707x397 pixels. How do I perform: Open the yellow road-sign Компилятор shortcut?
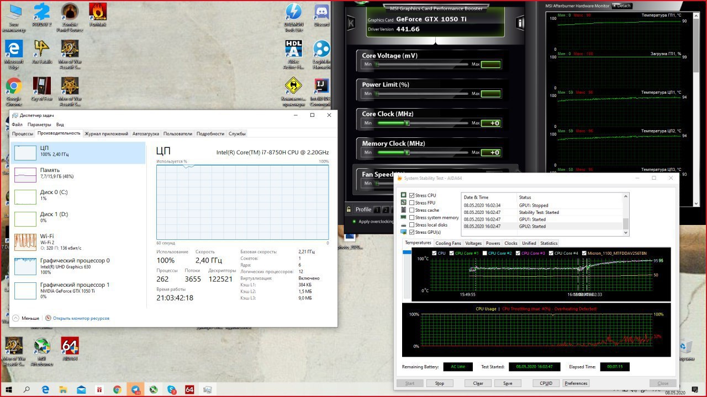293,91
